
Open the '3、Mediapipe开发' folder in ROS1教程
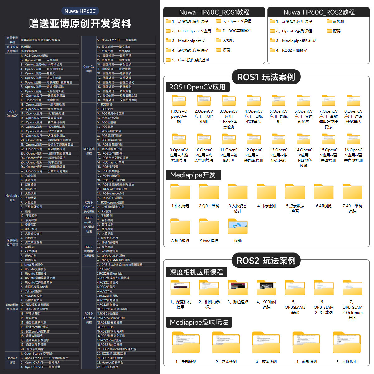[x=185, y=41]
